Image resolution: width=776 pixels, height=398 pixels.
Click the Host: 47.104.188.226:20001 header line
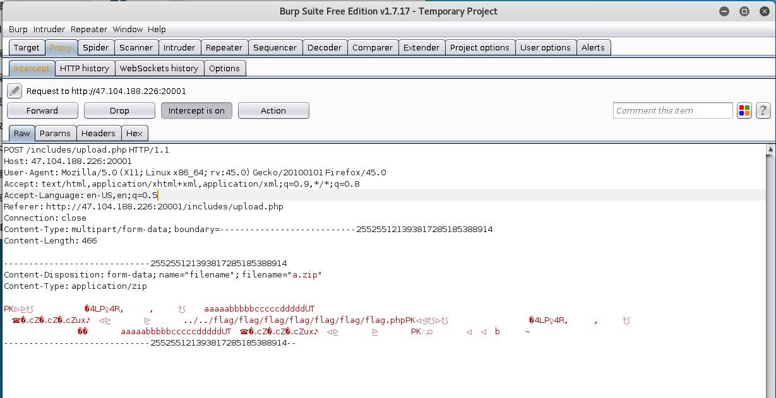click(x=68, y=161)
